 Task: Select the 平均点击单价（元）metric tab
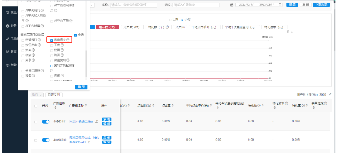pyautogui.click(x=205, y=27)
